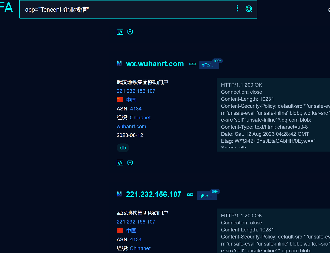The height and width of the screenshot is (253, 330).
Task: Filter by 中国 in the wx.wuhanrt.com result
Action: (x=131, y=100)
